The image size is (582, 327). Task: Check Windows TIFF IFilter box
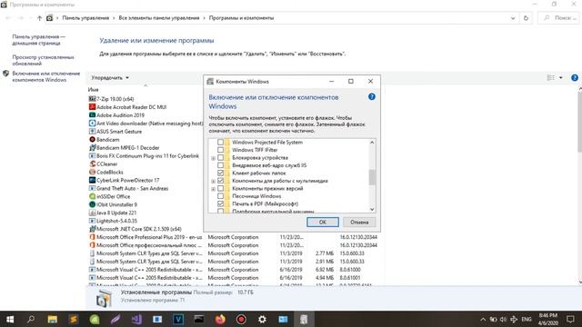click(x=220, y=150)
